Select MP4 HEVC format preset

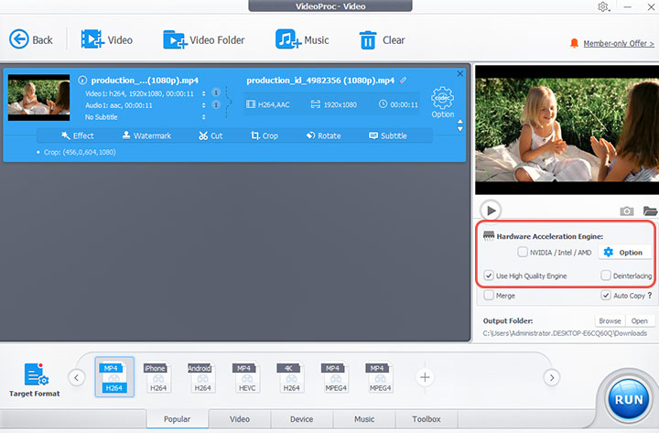tap(247, 377)
